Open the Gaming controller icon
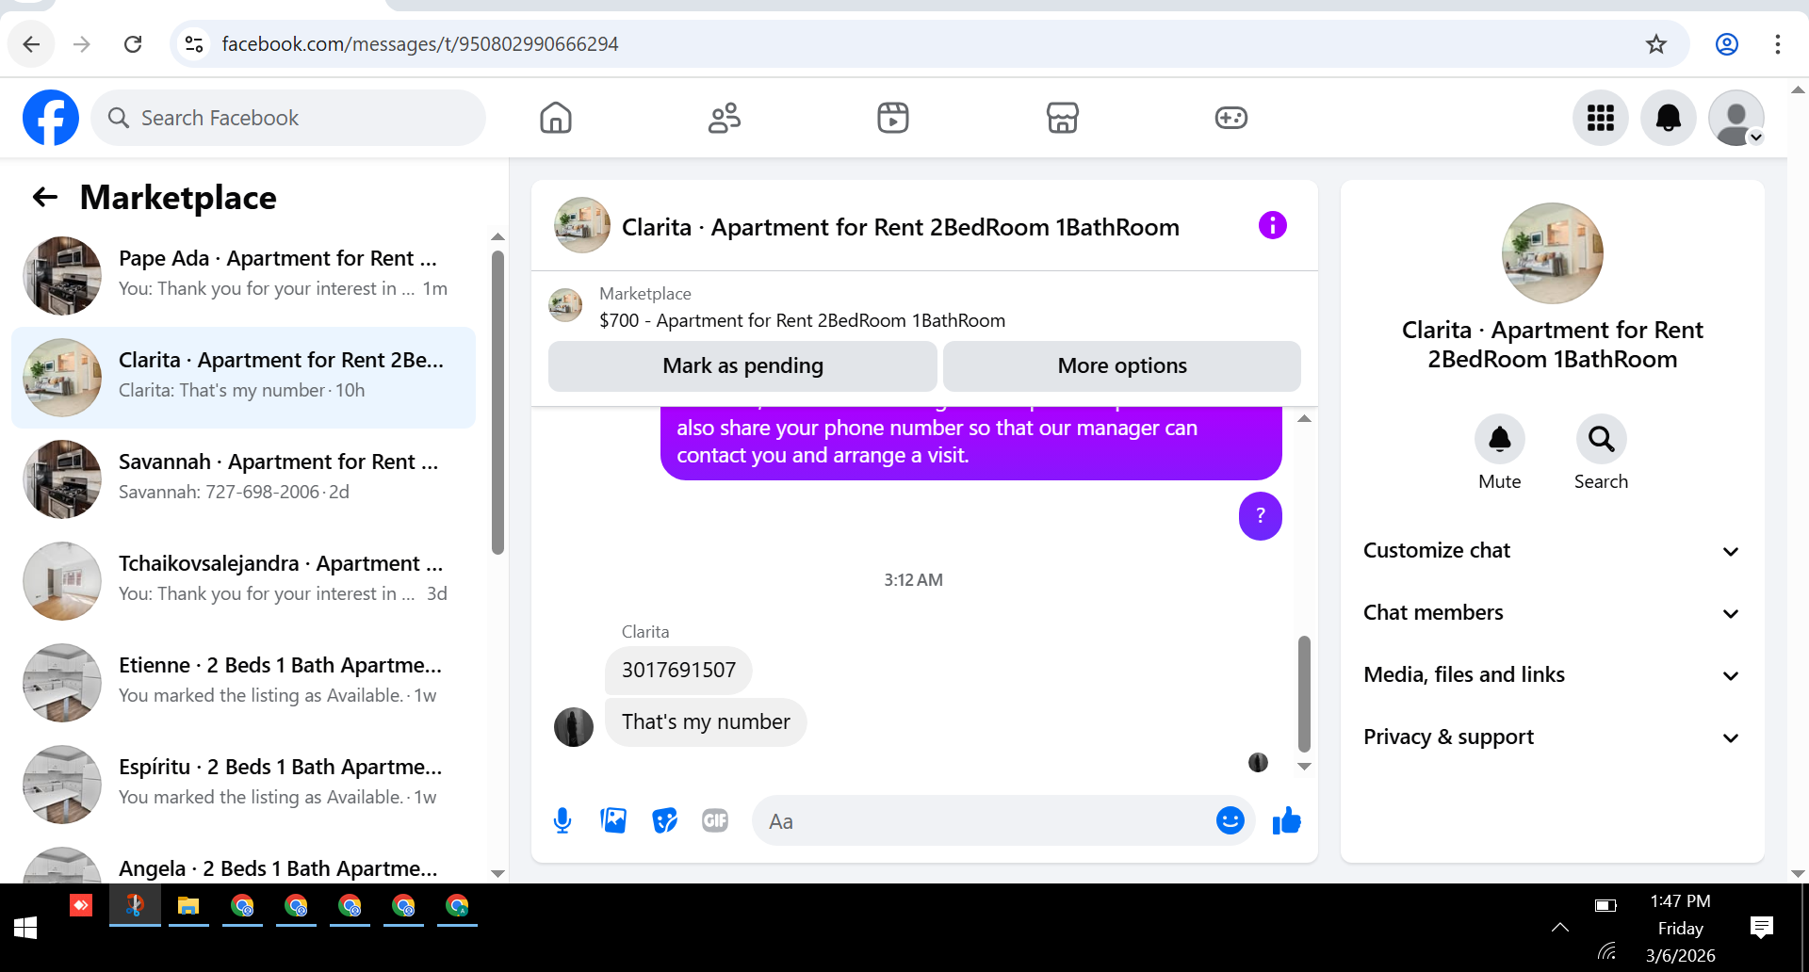Screen dimensions: 1809x972 1230,118
